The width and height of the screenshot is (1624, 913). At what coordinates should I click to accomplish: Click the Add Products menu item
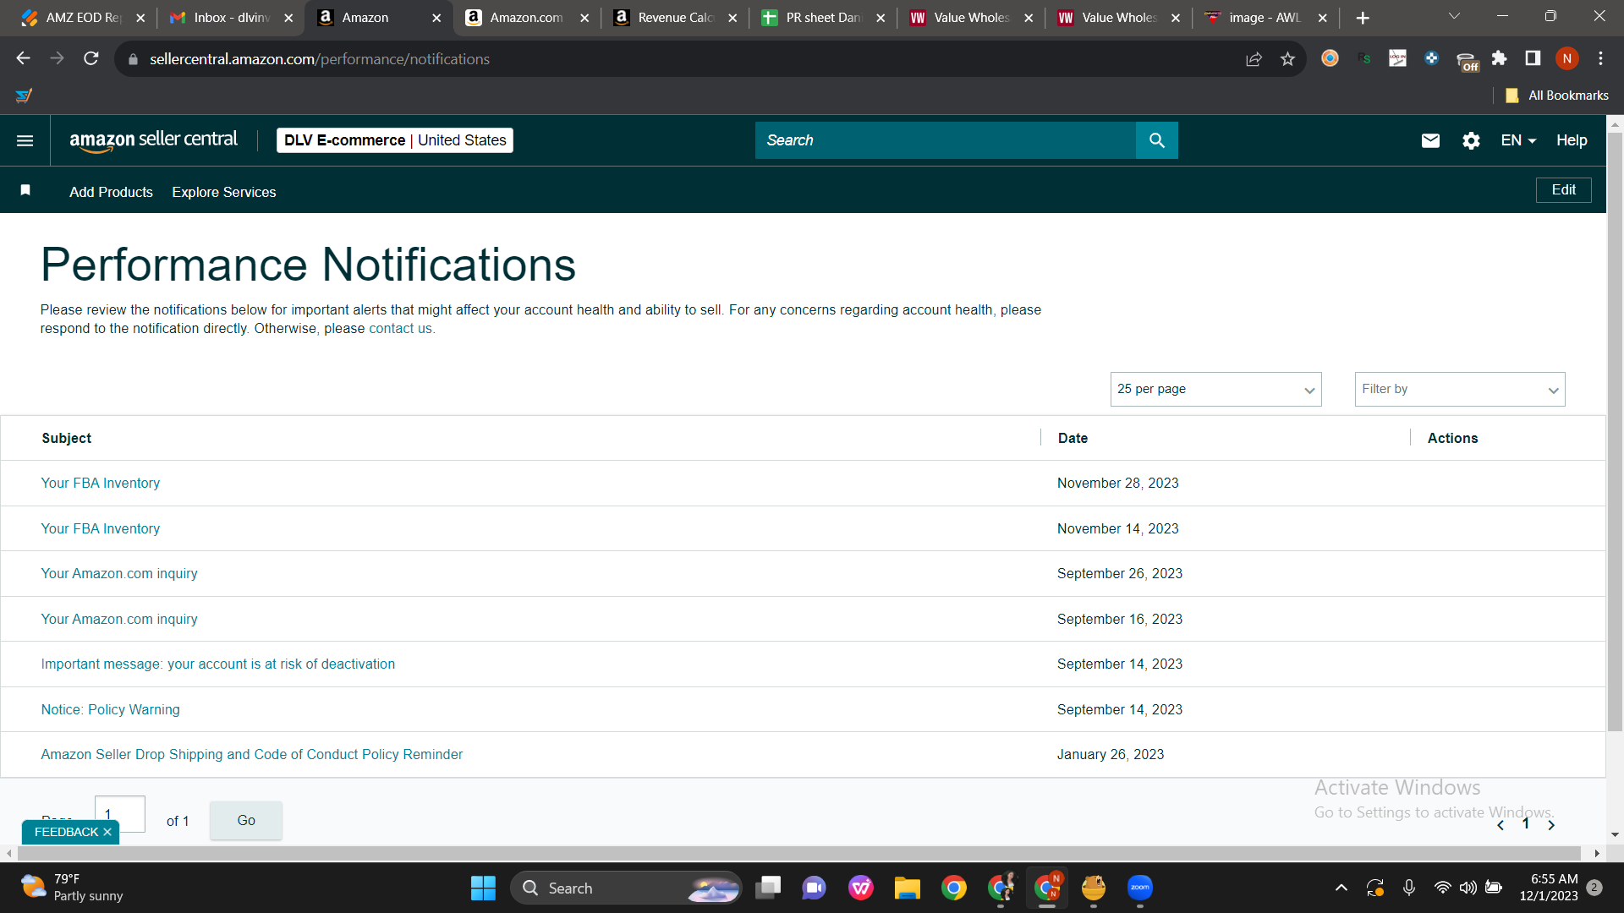tap(111, 192)
